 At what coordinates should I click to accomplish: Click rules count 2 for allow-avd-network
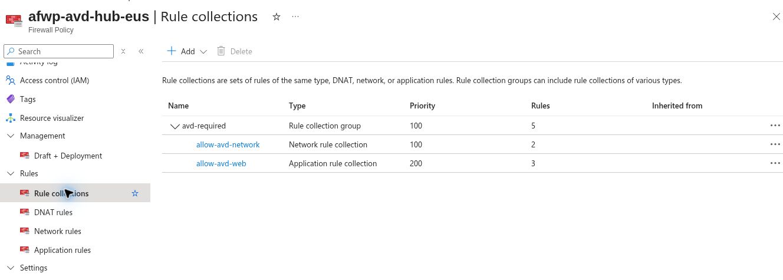[x=533, y=144]
